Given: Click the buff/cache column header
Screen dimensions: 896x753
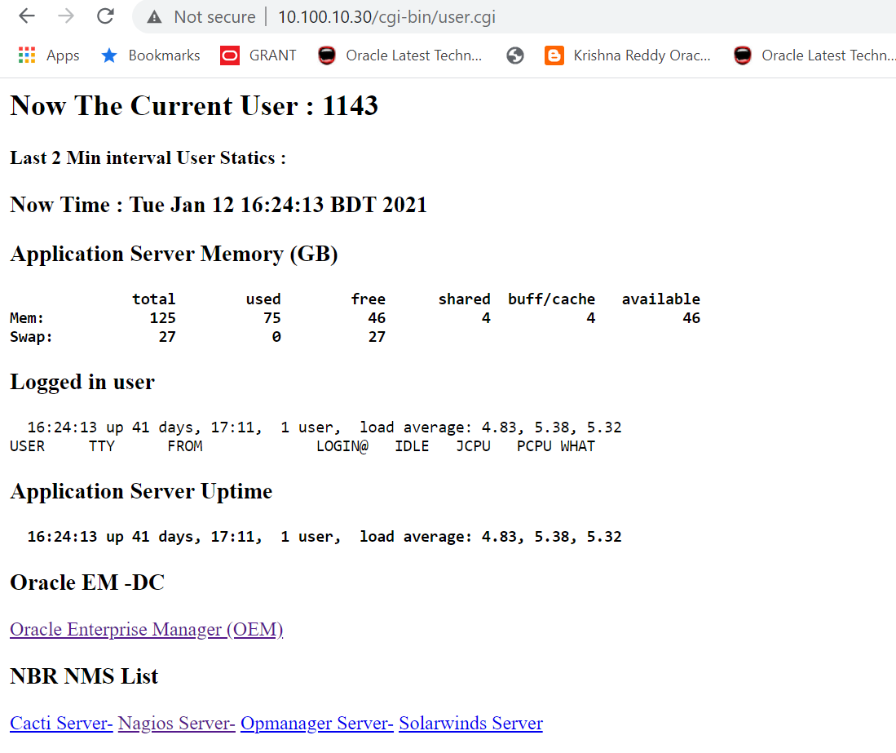Looking at the screenshot, I should click(551, 299).
